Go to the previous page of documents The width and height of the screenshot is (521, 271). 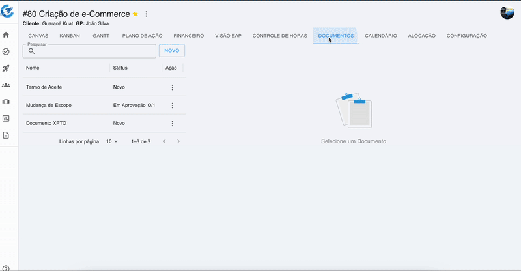(x=165, y=141)
